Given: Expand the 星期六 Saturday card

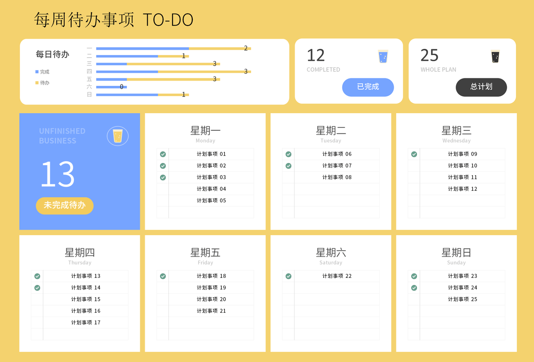Looking at the screenshot, I should (331, 252).
